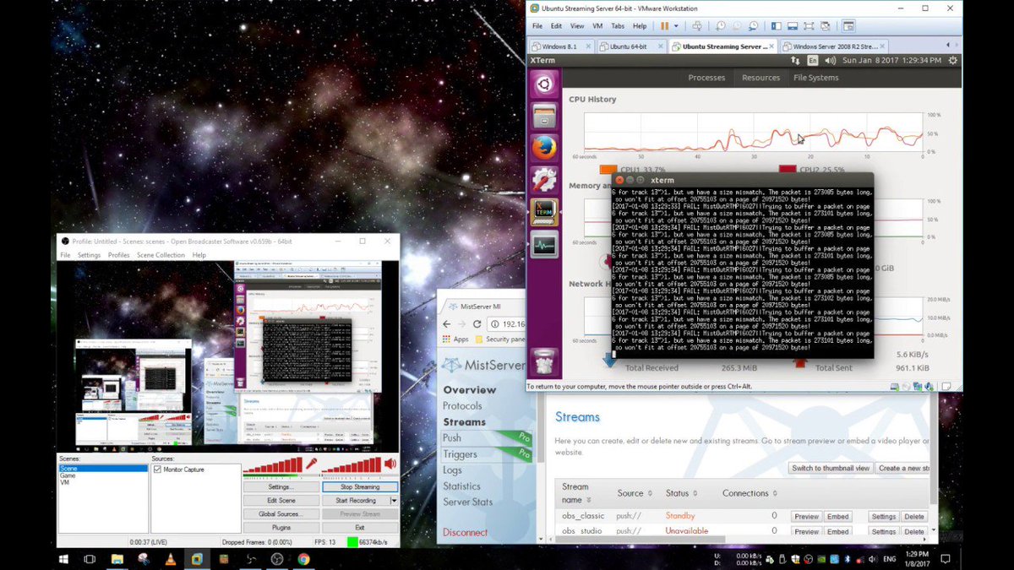
Task: Open VLC media player from the taskbar
Action: [x=170, y=559]
